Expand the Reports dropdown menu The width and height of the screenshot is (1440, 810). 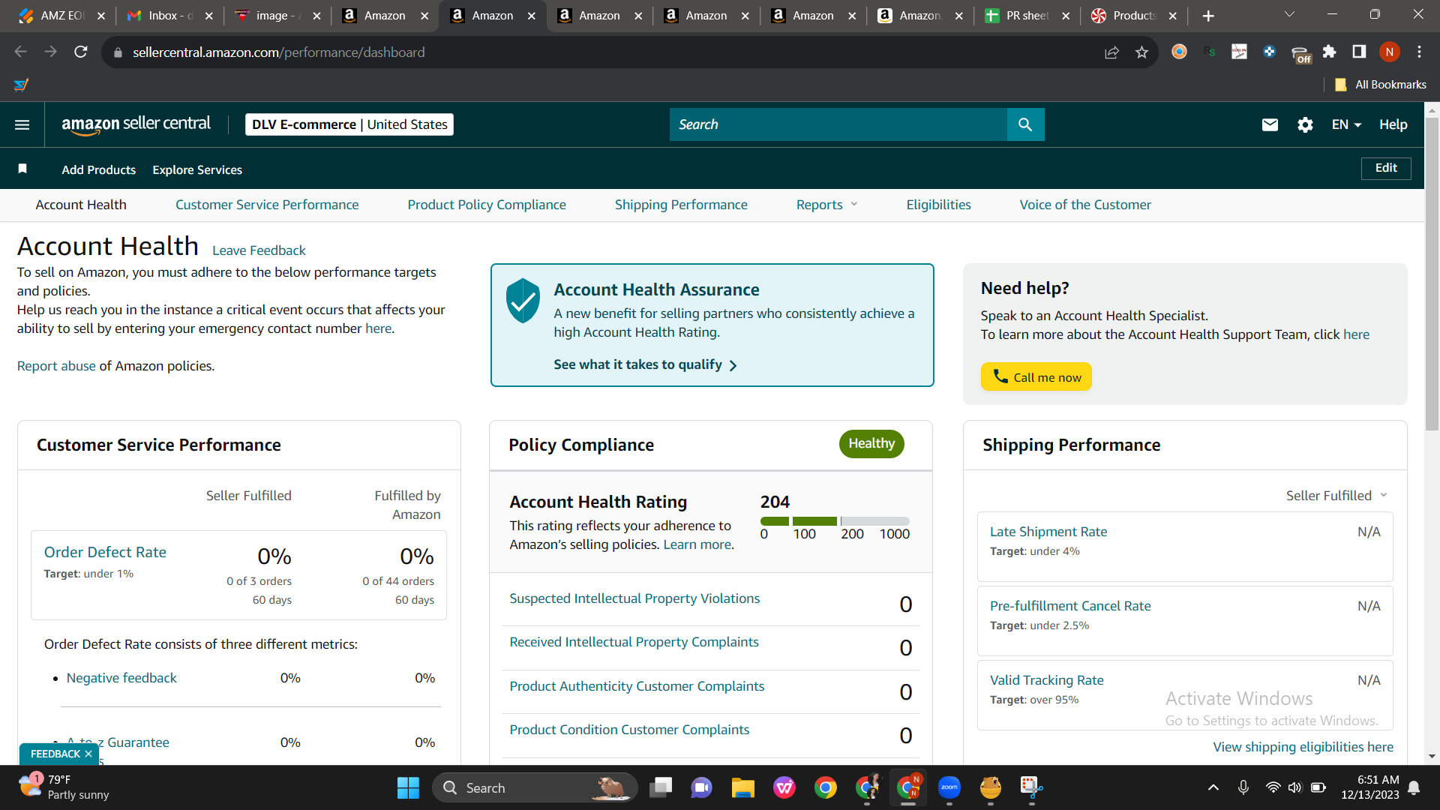point(826,205)
